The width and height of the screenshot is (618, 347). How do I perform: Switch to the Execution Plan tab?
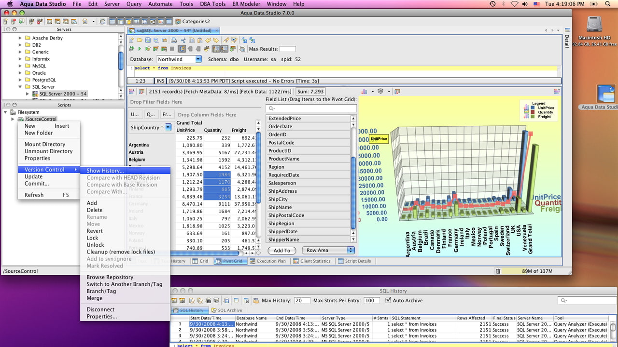tap(267, 261)
